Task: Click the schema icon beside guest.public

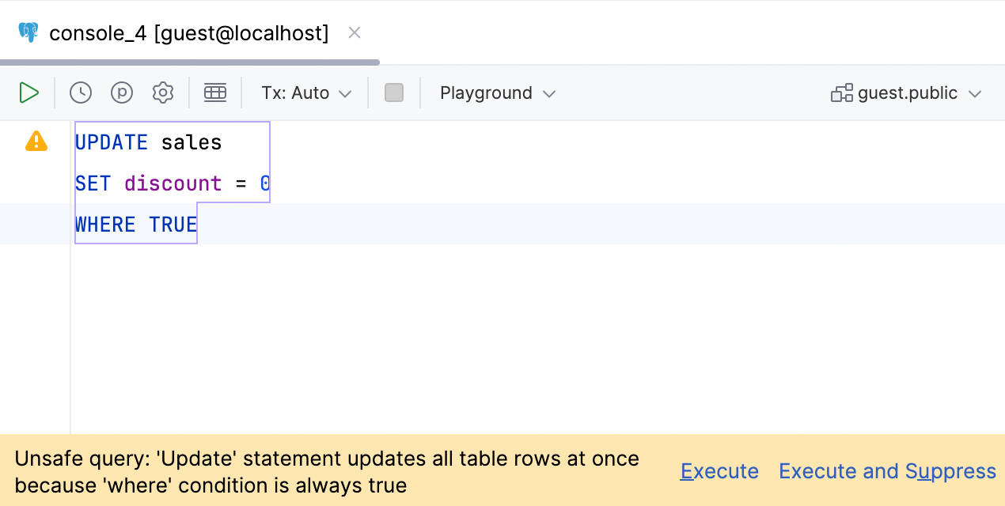Action: click(x=841, y=93)
